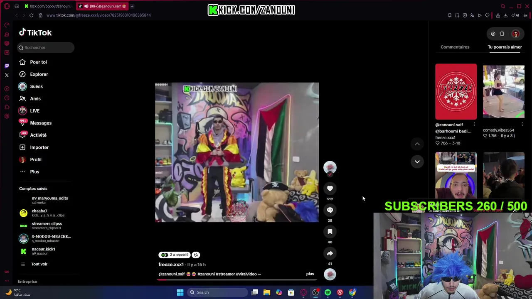This screenshot has width=532, height=299.
Task: Open the profile avatar menu at top right
Action: pos(515,34)
